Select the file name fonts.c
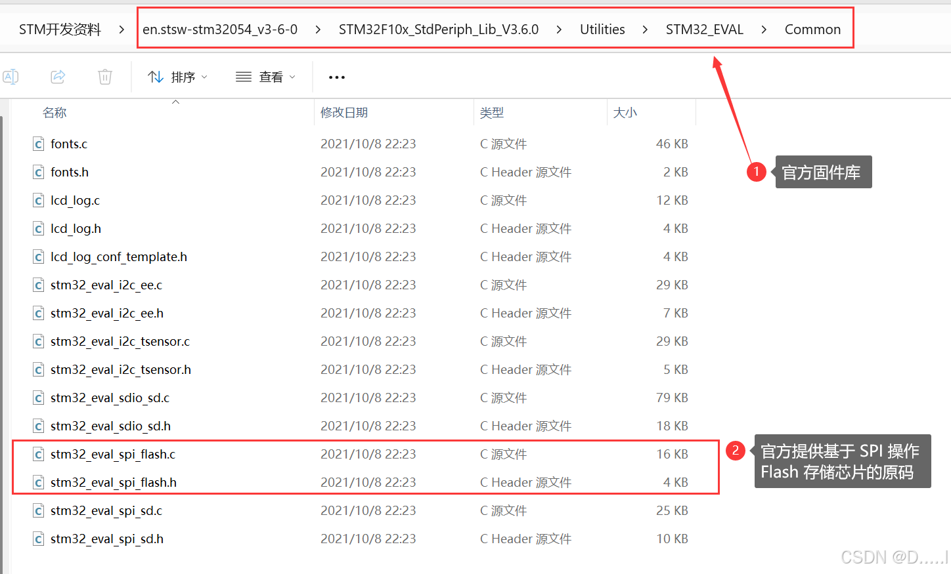Image resolution: width=951 pixels, height=574 pixels. pyautogui.click(x=69, y=144)
